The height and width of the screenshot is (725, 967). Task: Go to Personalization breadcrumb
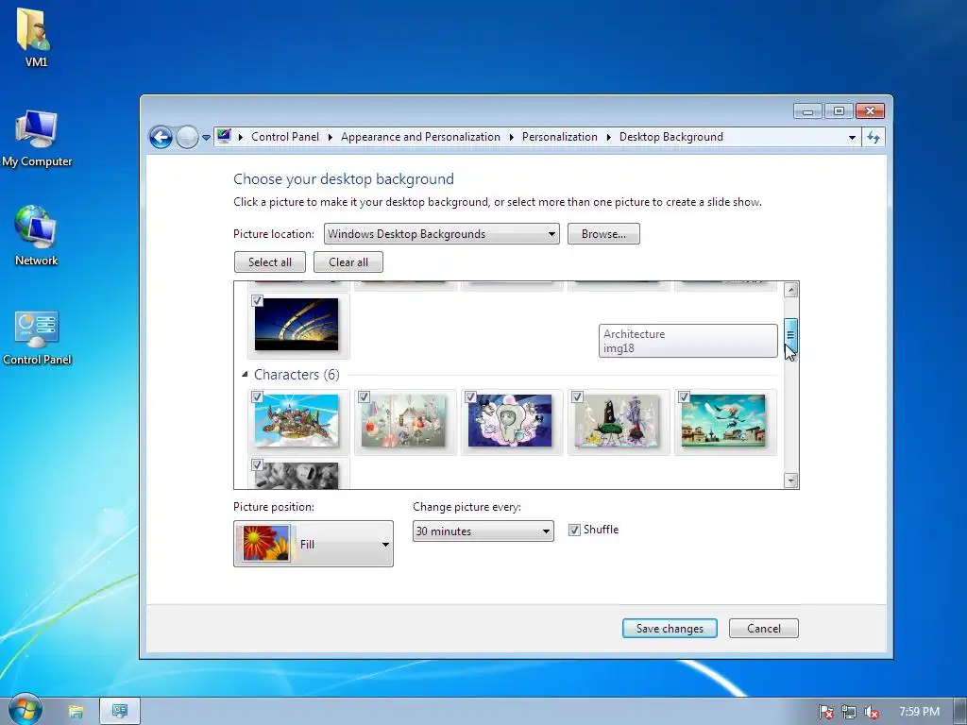559,137
